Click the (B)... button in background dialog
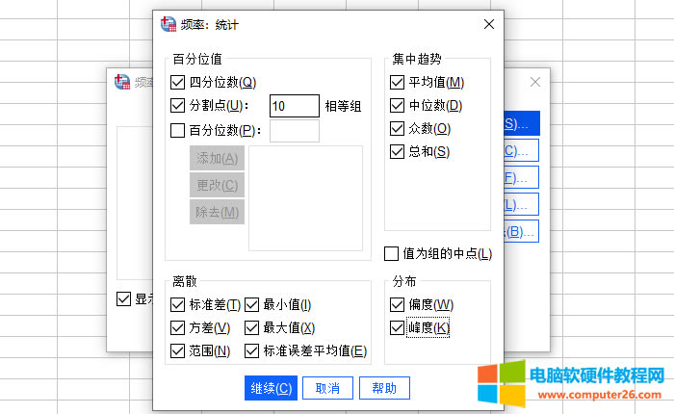The width and height of the screenshot is (674, 414). click(522, 231)
